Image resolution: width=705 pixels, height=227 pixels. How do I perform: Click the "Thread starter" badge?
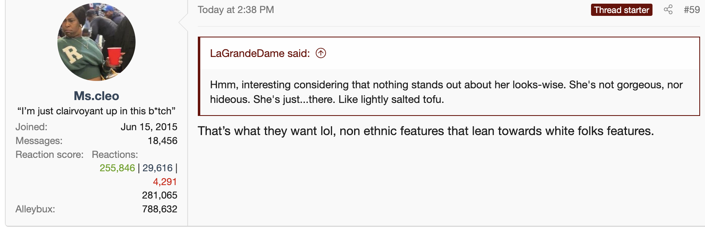coord(621,10)
